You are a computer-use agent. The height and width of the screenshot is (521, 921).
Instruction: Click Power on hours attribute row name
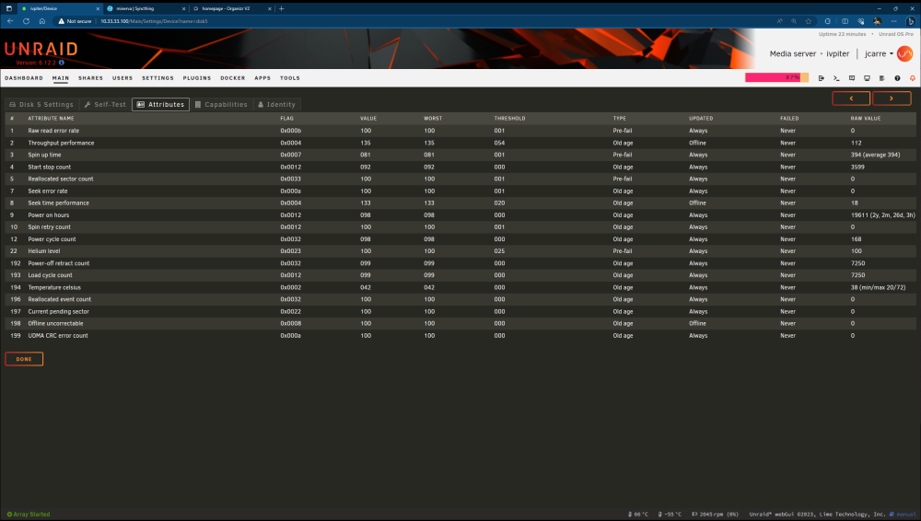coord(49,215)
